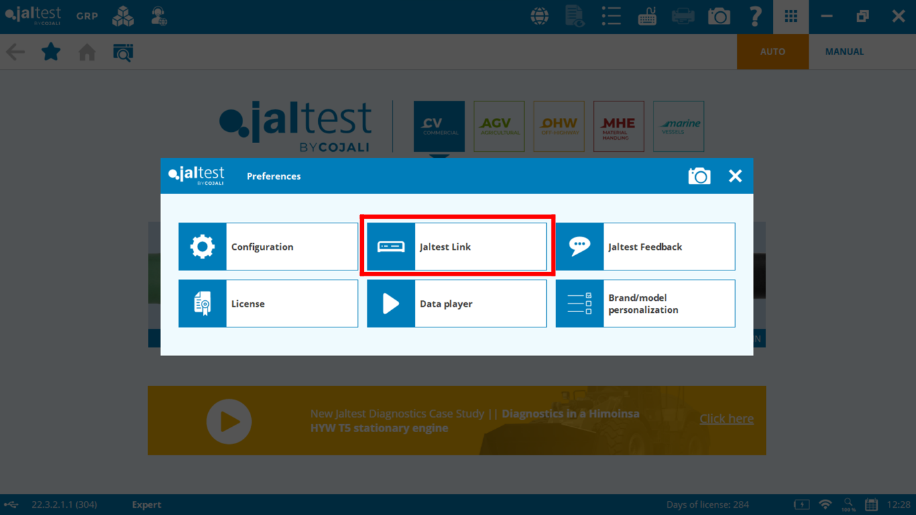Open the License tile
Screen dimensions: 916x515
268,304
